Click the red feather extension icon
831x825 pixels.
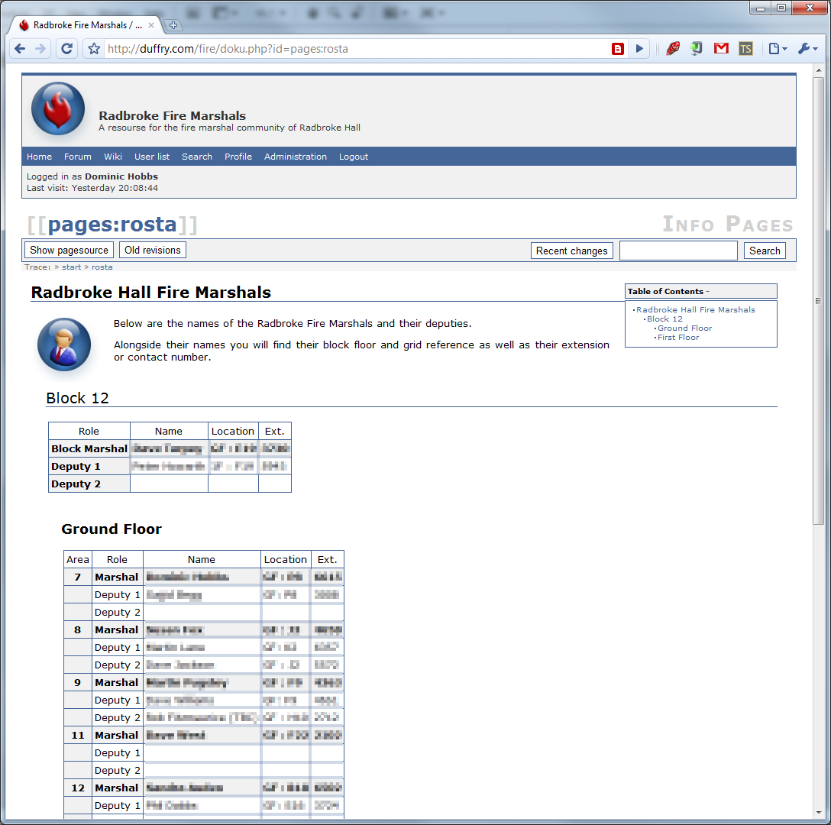[x=672, y=49]
